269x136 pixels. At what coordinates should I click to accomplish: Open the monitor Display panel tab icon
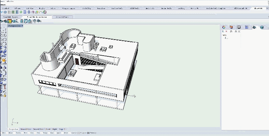239,27
